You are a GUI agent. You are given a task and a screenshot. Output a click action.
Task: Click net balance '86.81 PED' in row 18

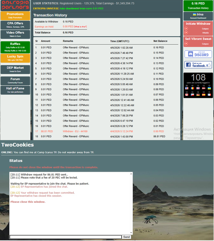point(159,136)
